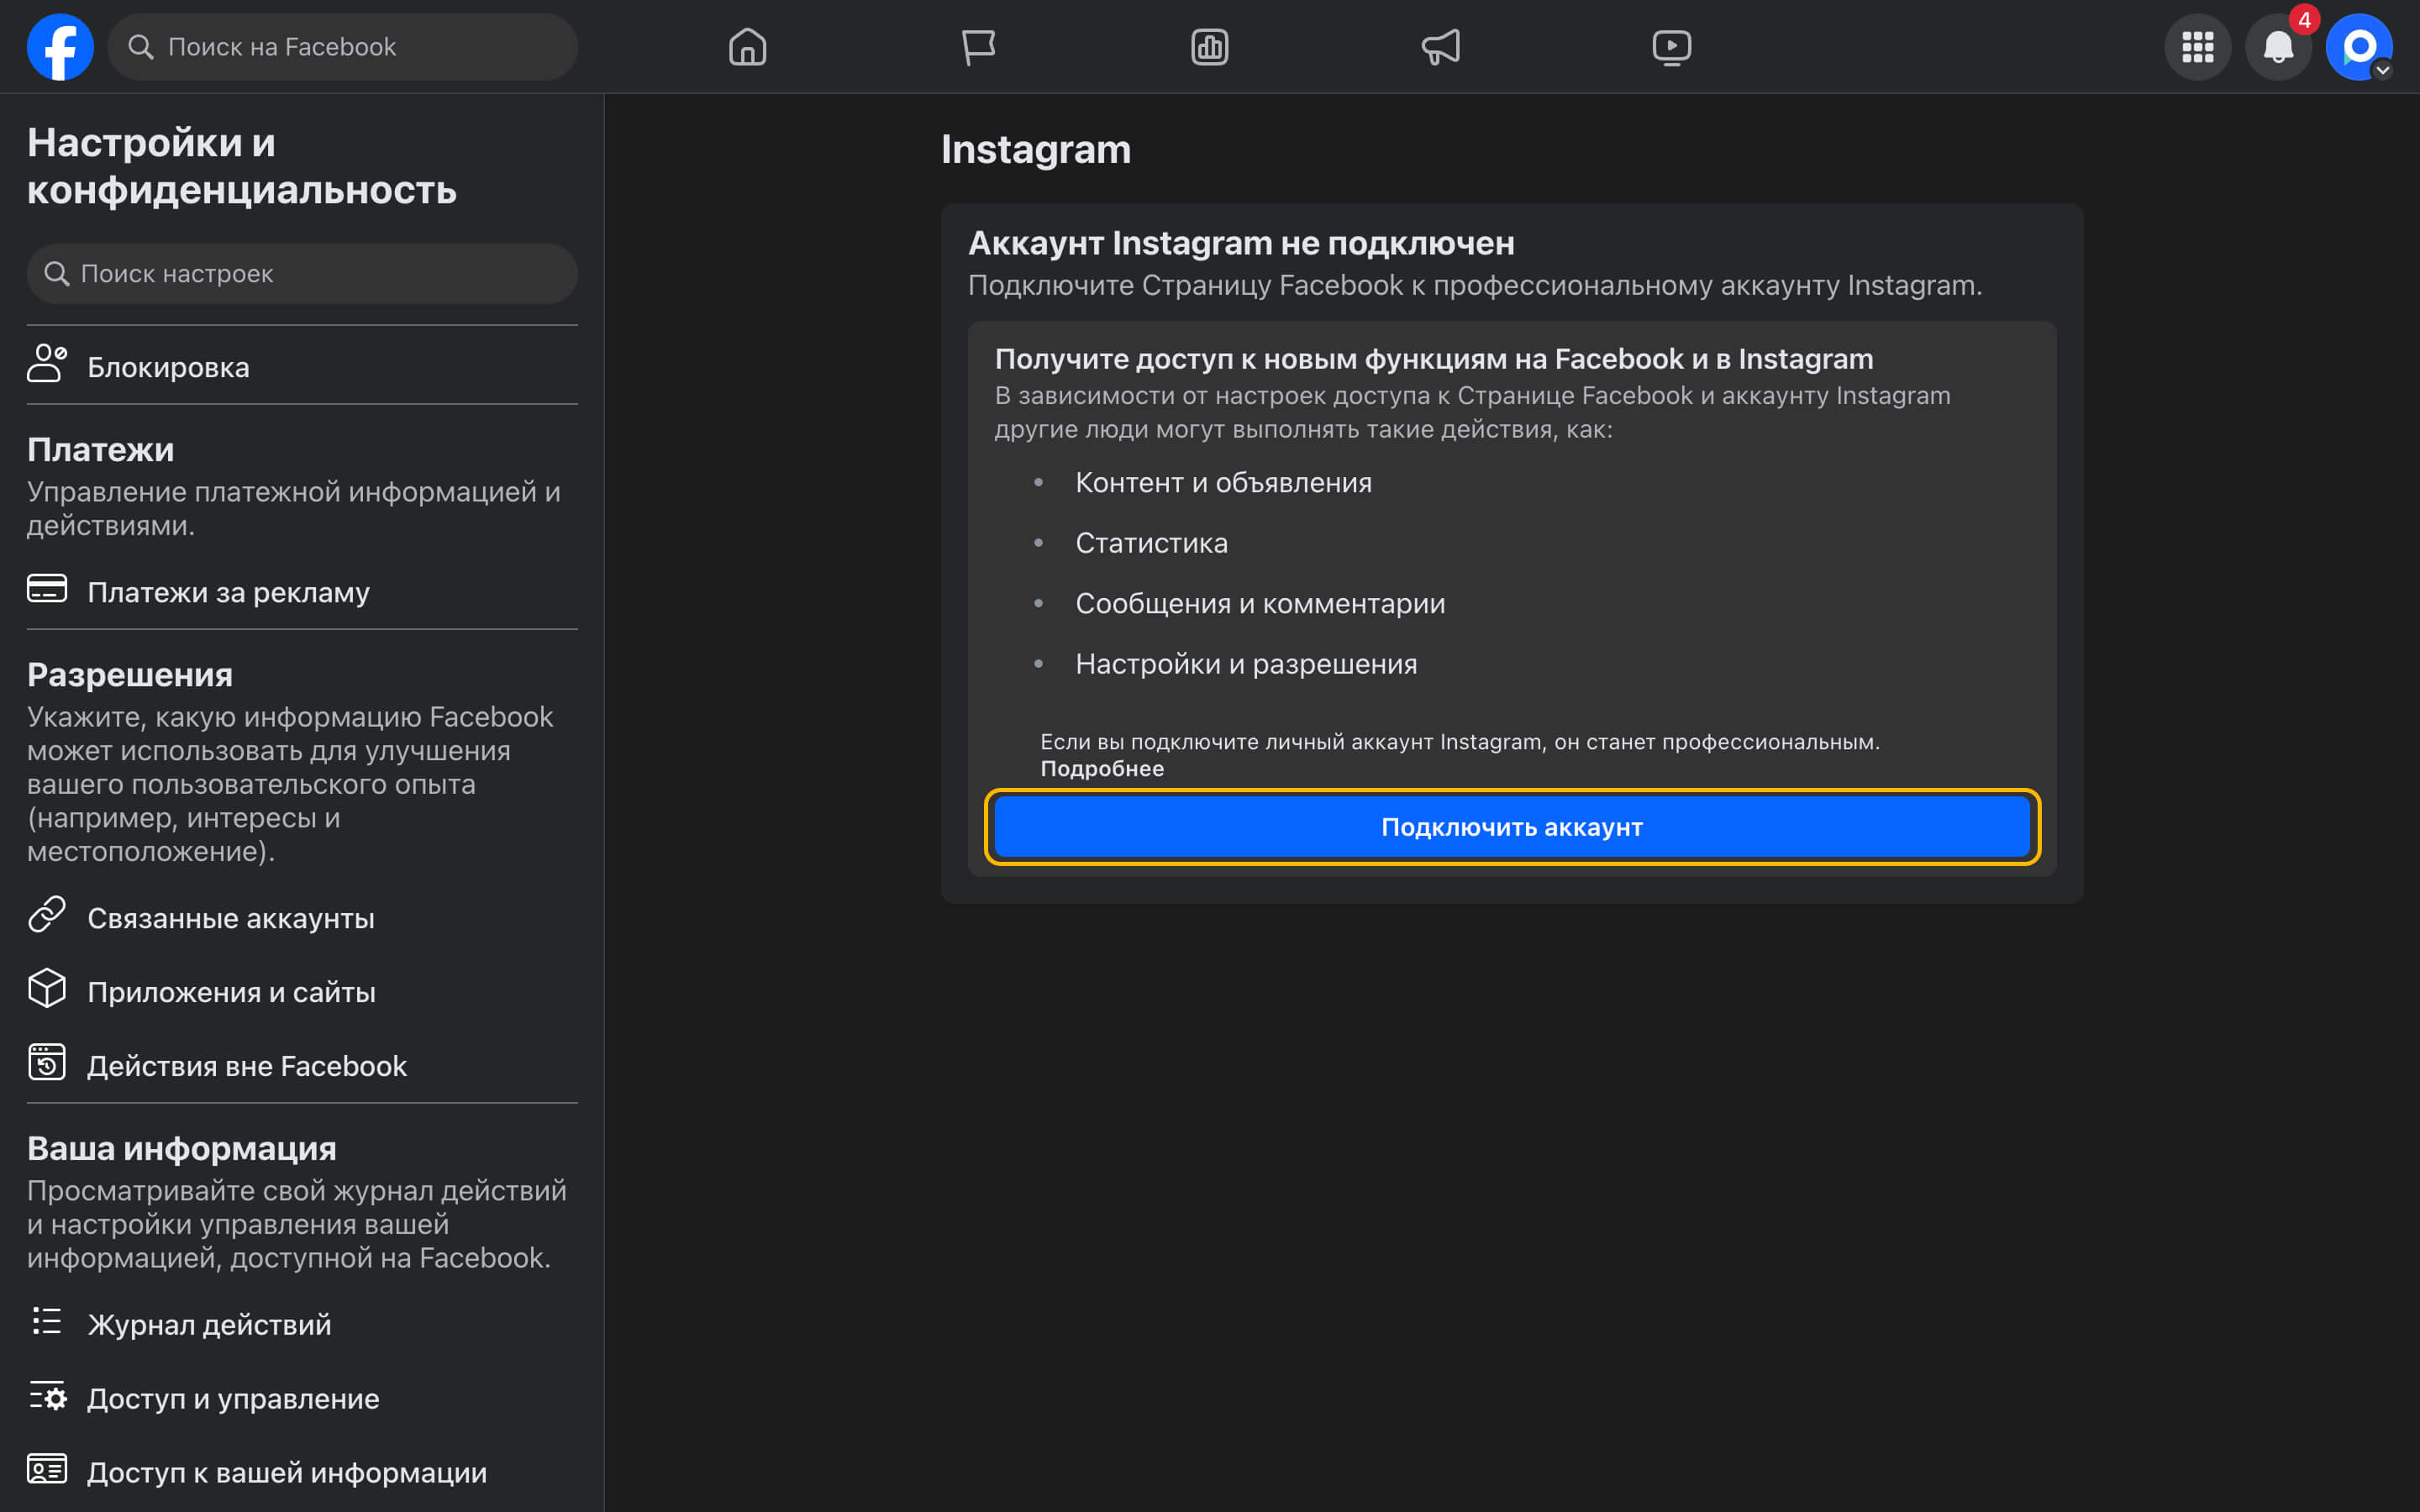The height and width of the screenshot is (1512, 2420).
Task: Open Доступ и управление settings item
Action: pyautogui.click(x=233, y=1398)
